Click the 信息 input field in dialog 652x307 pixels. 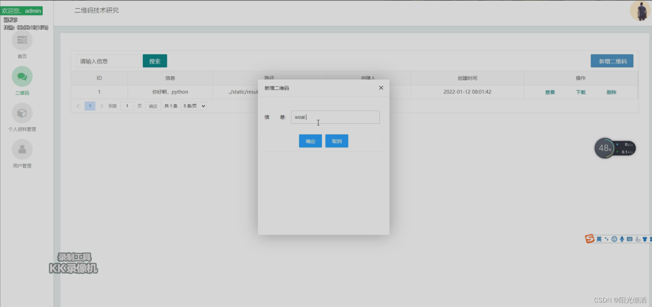tap(335, 117)
